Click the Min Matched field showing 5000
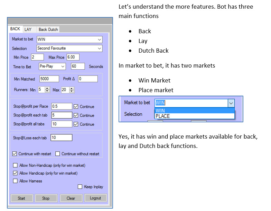271x211 pixels. click(49, 79)
